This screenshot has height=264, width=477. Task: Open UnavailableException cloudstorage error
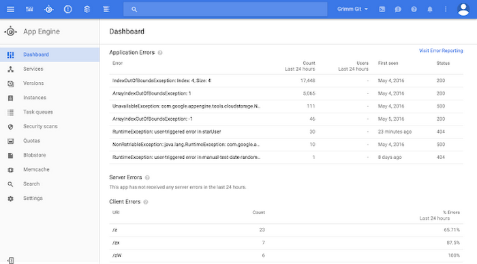tap(286, 106)
